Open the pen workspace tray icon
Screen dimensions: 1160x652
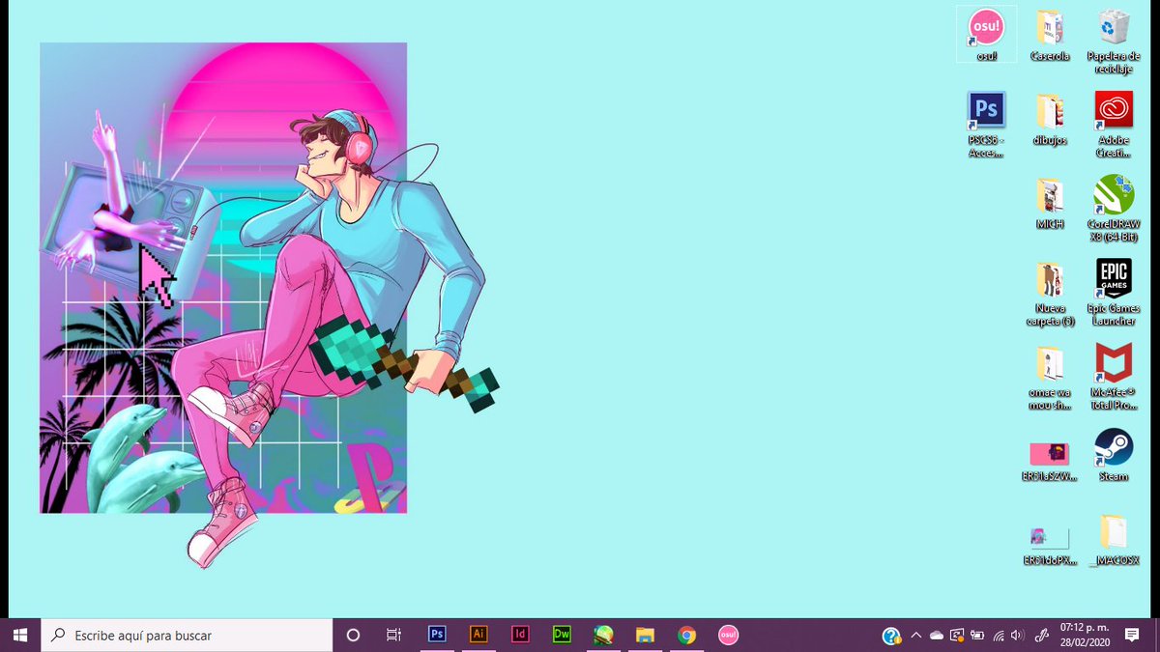(x=1042, y=635)
